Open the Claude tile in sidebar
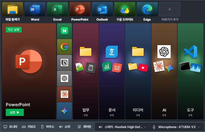 (x=64, y=94)
